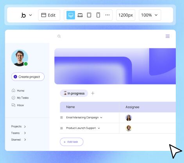Switch to the laptop viewport icon

(x=80, y=15)
